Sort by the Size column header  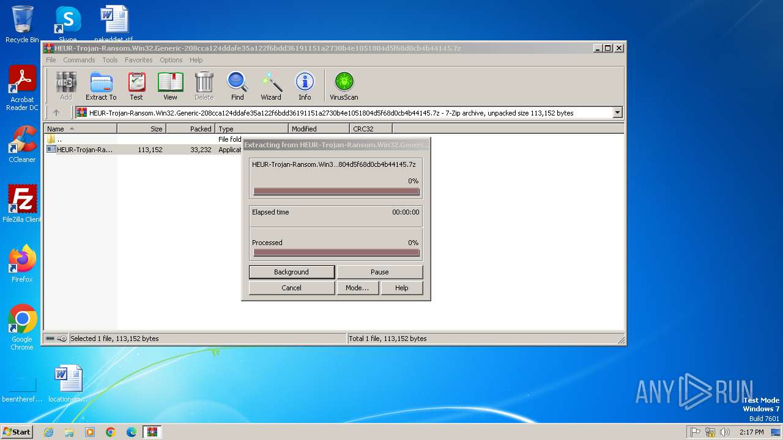click(x=141, y=128)
